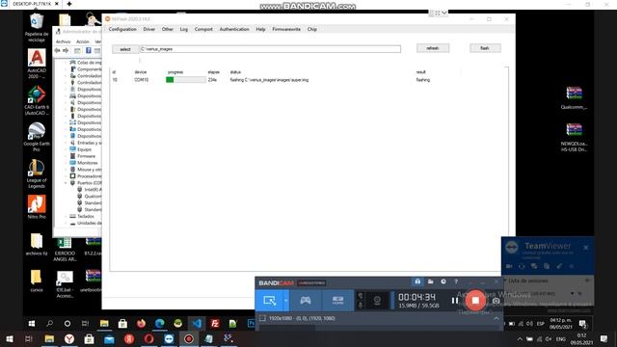This screenshot has height=347, width=617.
Task: Open Bandicam webcam overlay settings
Action: (377, 301)
